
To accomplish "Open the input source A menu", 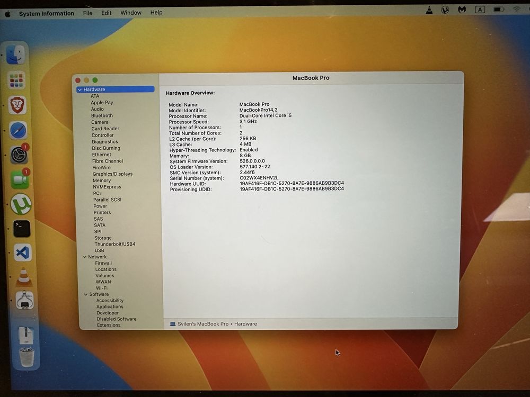I will coord(480,10).
